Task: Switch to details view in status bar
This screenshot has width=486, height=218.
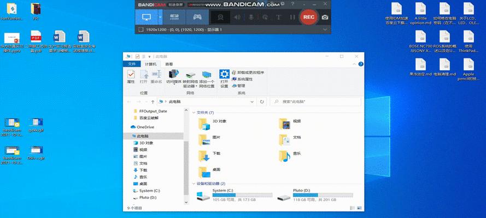Action: click(353, 208)
